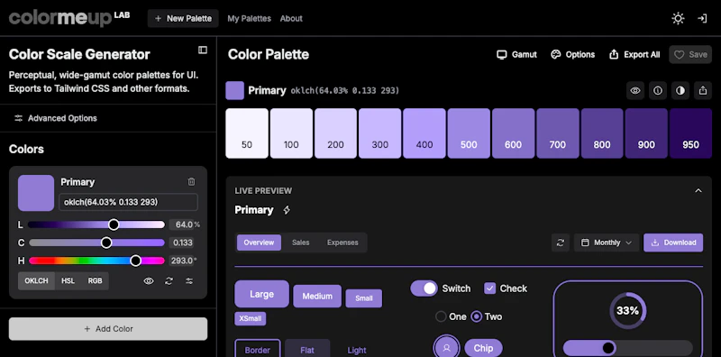The width and height of the screenshot is (721, 357).
Task: Open color adjustment sliders icon in sidebar
Action: (189, 280)
